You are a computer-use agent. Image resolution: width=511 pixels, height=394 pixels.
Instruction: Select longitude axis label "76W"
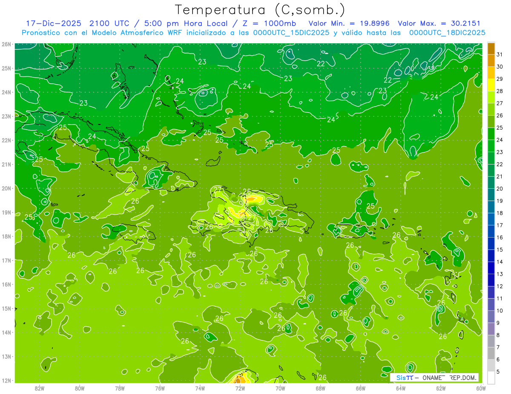tap(160, 388)
